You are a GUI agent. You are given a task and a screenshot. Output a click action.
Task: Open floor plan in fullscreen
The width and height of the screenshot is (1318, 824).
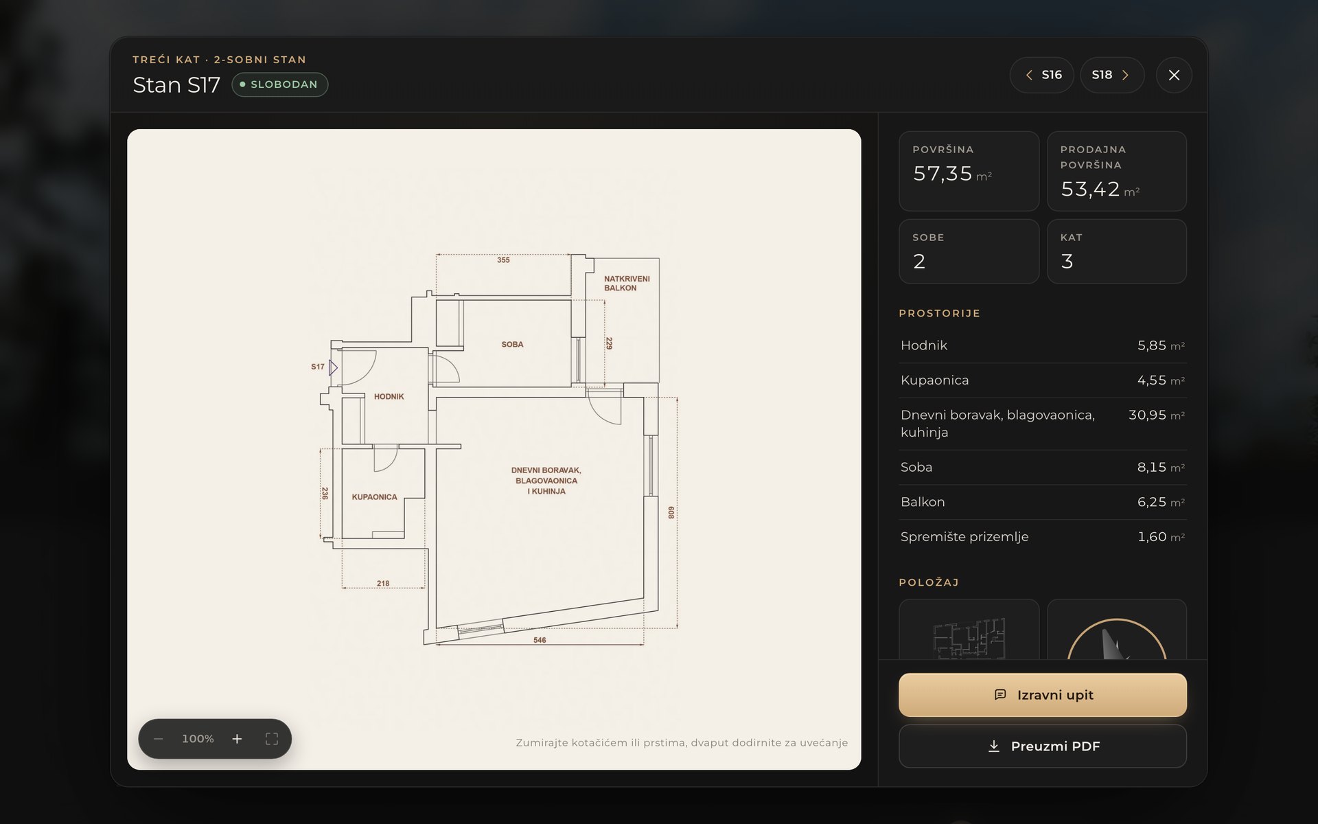coord(272,739)
